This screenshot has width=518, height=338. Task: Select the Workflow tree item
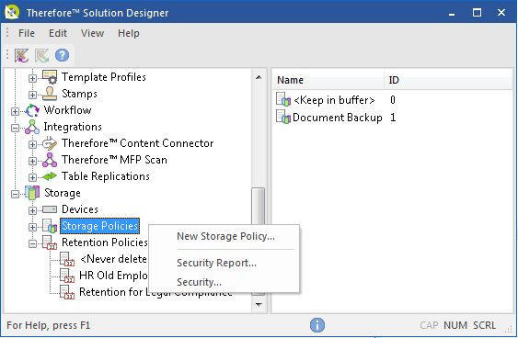click(x=67, y=110)
